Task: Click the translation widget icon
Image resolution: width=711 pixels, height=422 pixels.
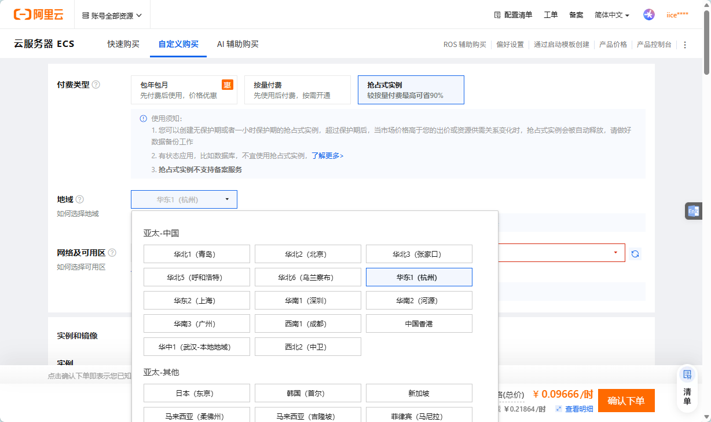Action: [x=693, y=212]
